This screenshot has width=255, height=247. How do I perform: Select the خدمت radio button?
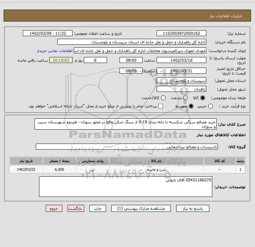[x=185, y=98]
